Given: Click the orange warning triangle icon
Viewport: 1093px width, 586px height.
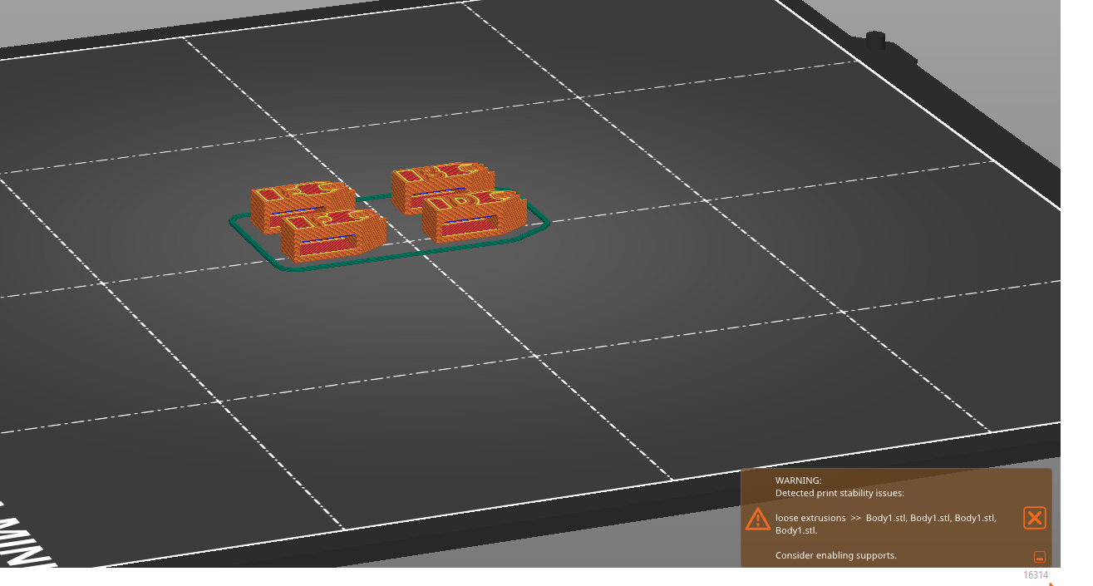Looking at the screenshot, I should click(x=757, y=519).
